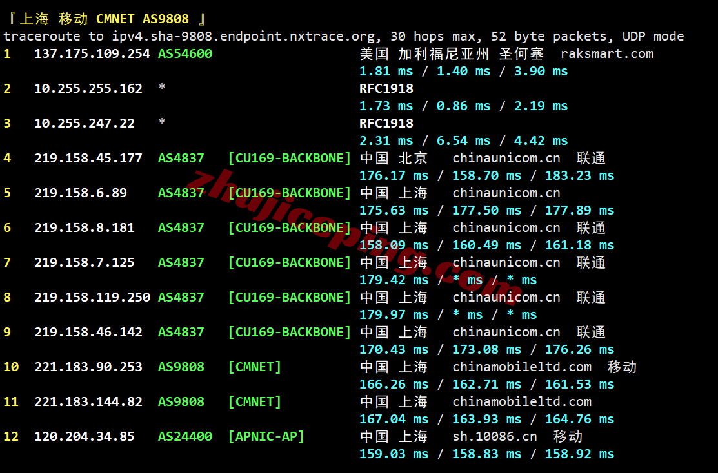Select the private IP 10.255.255.162
Viewport: 718px width, 473px height.
point(88,89)
